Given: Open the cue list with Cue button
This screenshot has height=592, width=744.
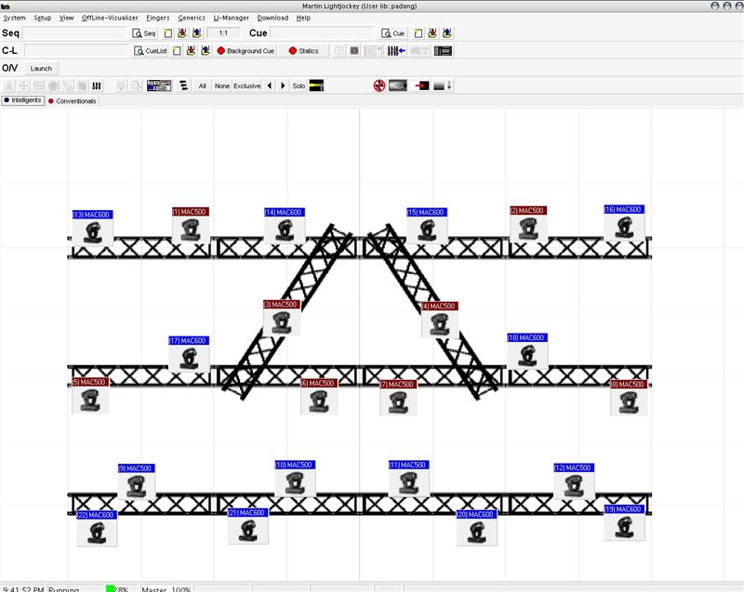Looking at the screenshot, I should [x=392, y=33].
